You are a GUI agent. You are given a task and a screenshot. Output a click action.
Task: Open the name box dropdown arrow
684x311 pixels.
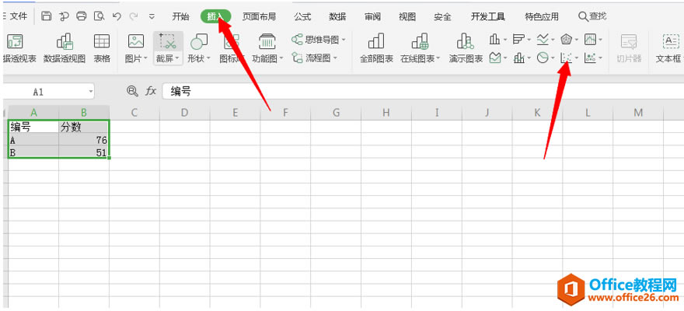coord(91,92)
